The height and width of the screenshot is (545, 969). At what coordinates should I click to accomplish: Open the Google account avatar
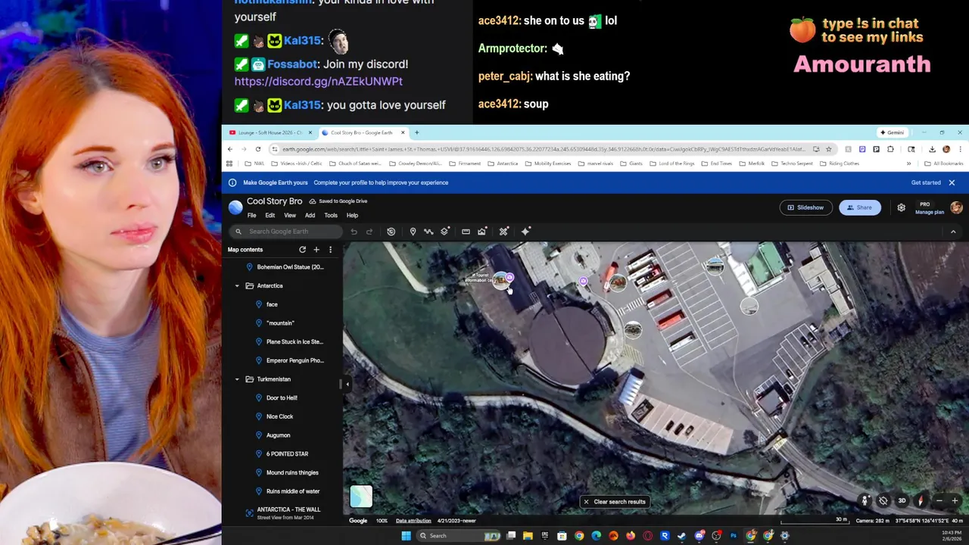pos(956,207)
